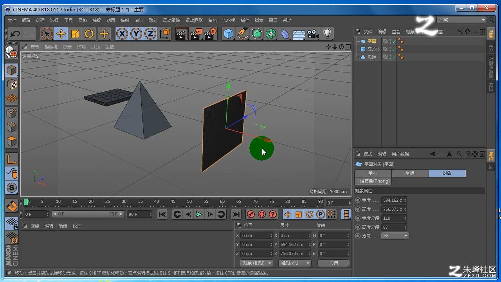Click frame 45 on the timeline ruler
Image resolution: width=501 pixels, height=282 pixels.
pyautogui.click(x=173, y=202)
